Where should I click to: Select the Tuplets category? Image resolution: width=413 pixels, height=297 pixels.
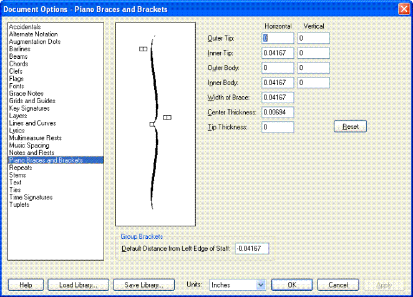19,204
